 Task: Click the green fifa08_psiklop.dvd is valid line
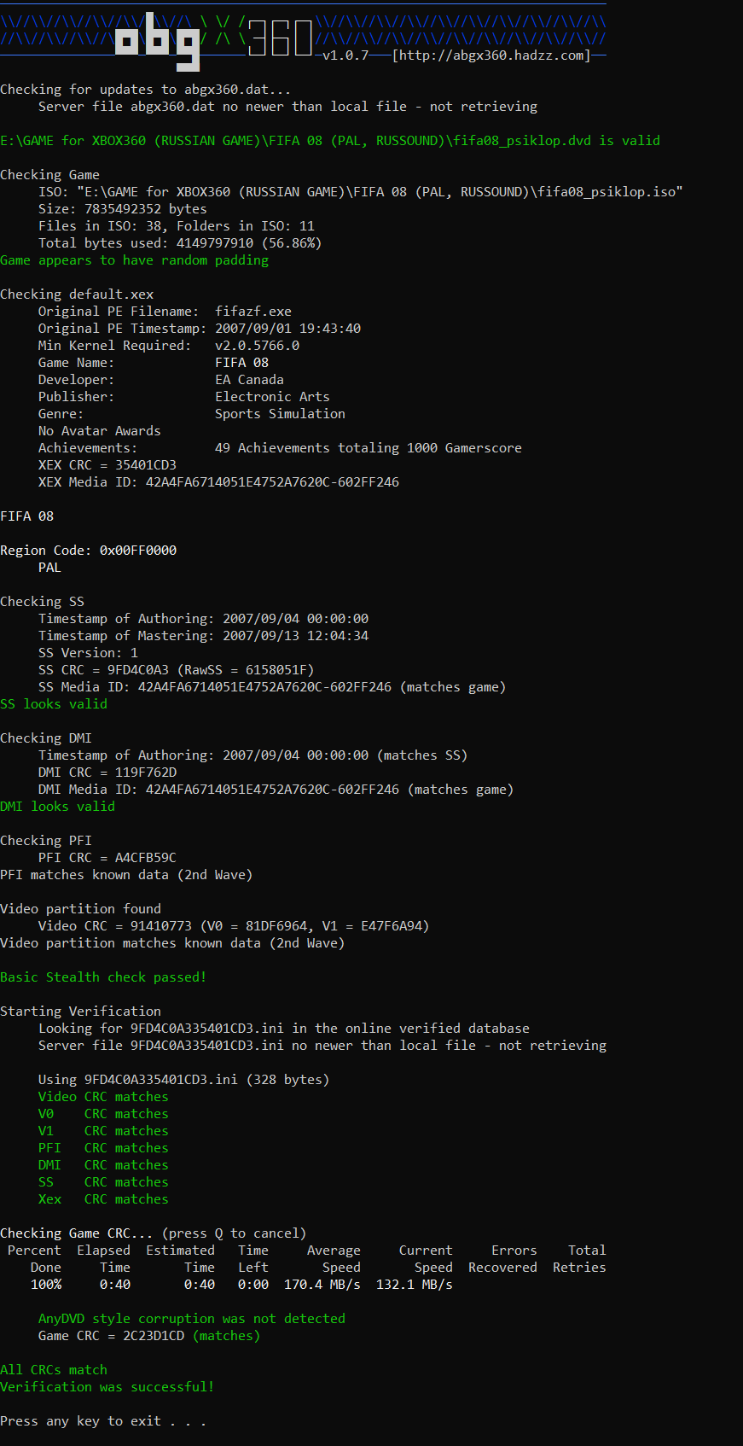point(330,141)
